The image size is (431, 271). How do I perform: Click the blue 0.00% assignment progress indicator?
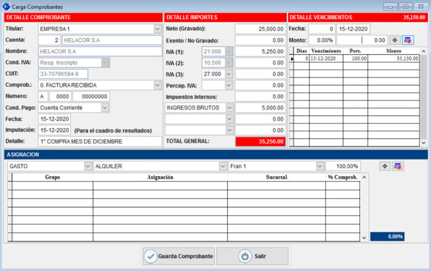tap(387, 237)
